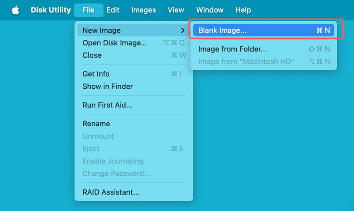Open the Edit menu

[x=113, y=10]
